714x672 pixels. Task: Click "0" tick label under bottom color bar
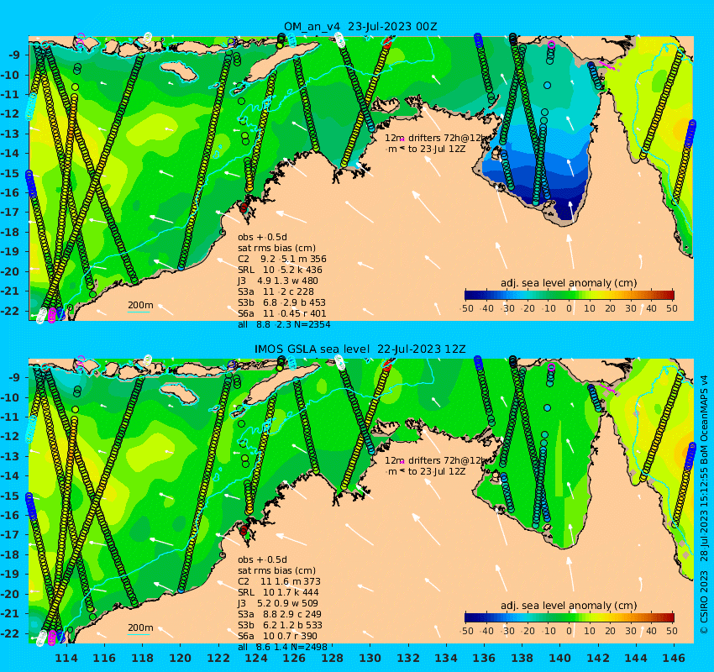pyautogui.click(x=570, y=631)
